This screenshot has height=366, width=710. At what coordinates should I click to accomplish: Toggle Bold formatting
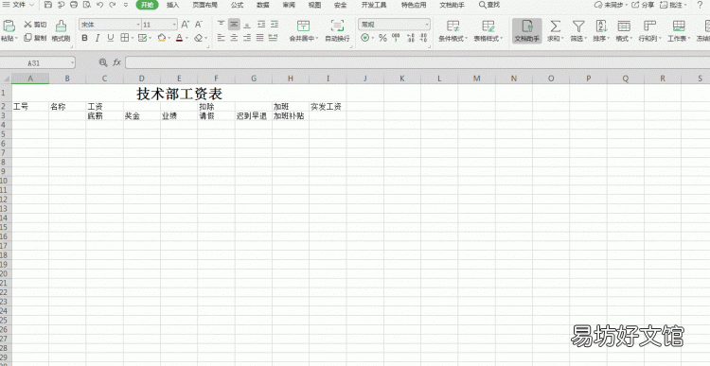pyautogui.click(x=84, y=38)
